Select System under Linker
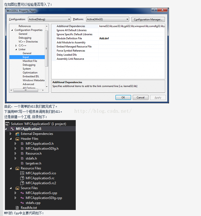The image size is (201, 216). pyautogui.click(x=27, y=69)
